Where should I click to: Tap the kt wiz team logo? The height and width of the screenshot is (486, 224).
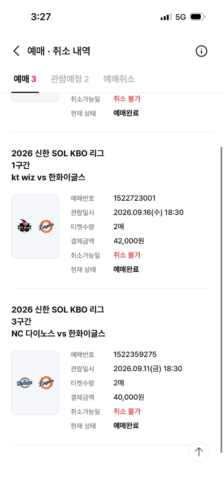pos(25,226)
